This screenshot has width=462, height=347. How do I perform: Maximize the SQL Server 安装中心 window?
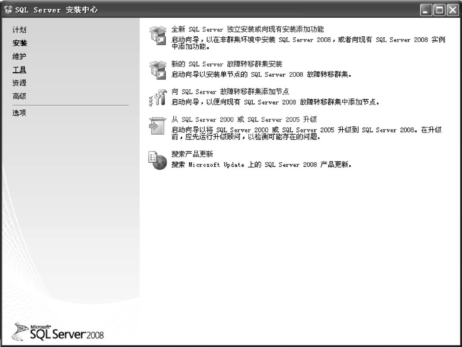click(439, 10)
